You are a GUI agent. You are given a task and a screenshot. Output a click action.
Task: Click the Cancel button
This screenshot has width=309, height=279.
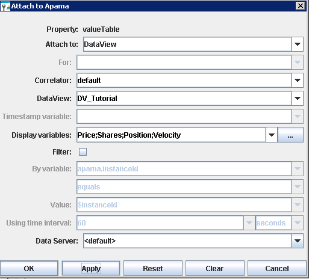277,268
